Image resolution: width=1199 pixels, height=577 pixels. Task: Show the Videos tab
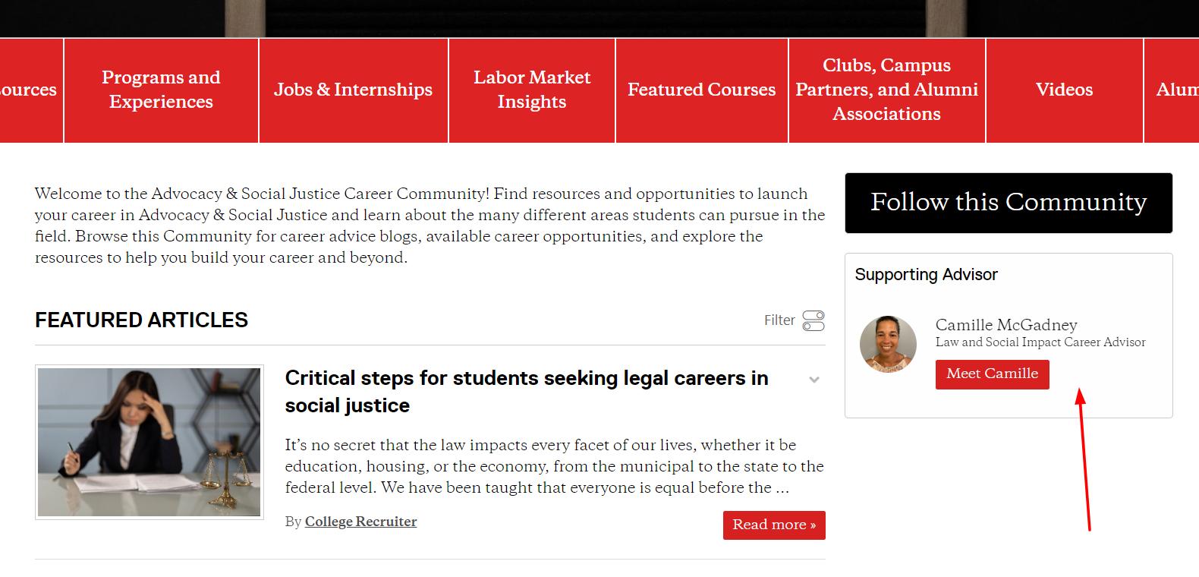1064,90
